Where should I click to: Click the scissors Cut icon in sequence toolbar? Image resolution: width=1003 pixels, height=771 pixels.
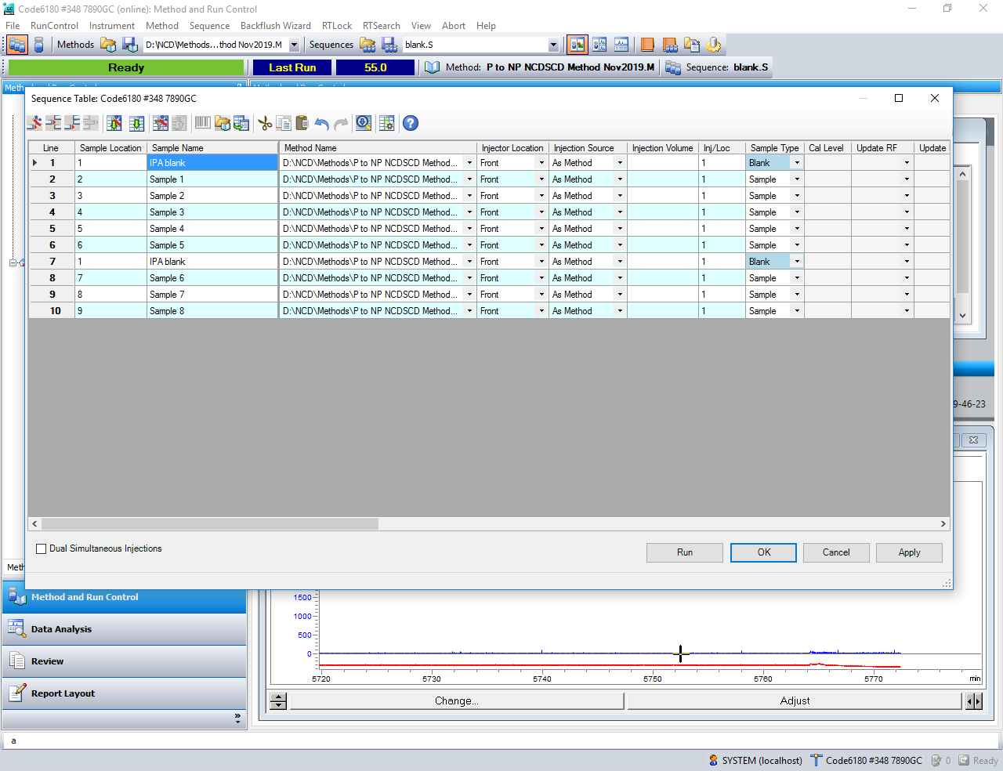click(265, 123)
